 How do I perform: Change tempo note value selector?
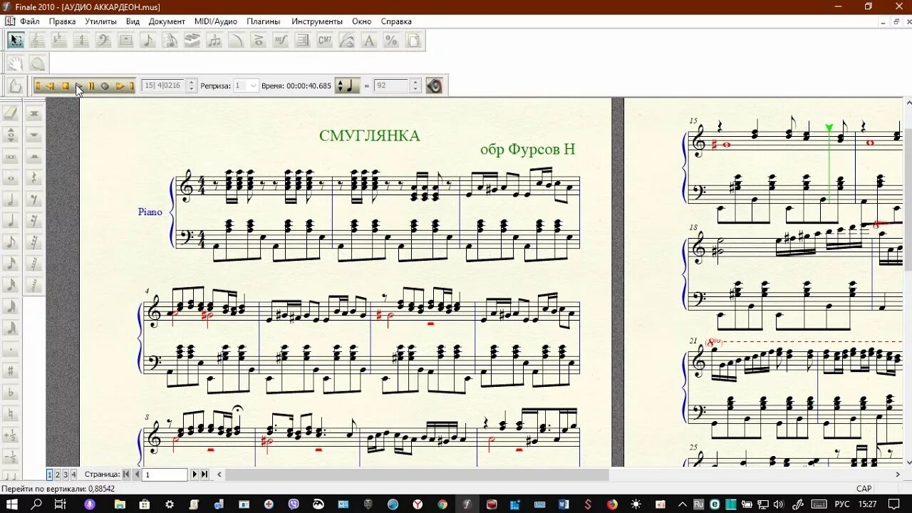click(x=348, y=85)
